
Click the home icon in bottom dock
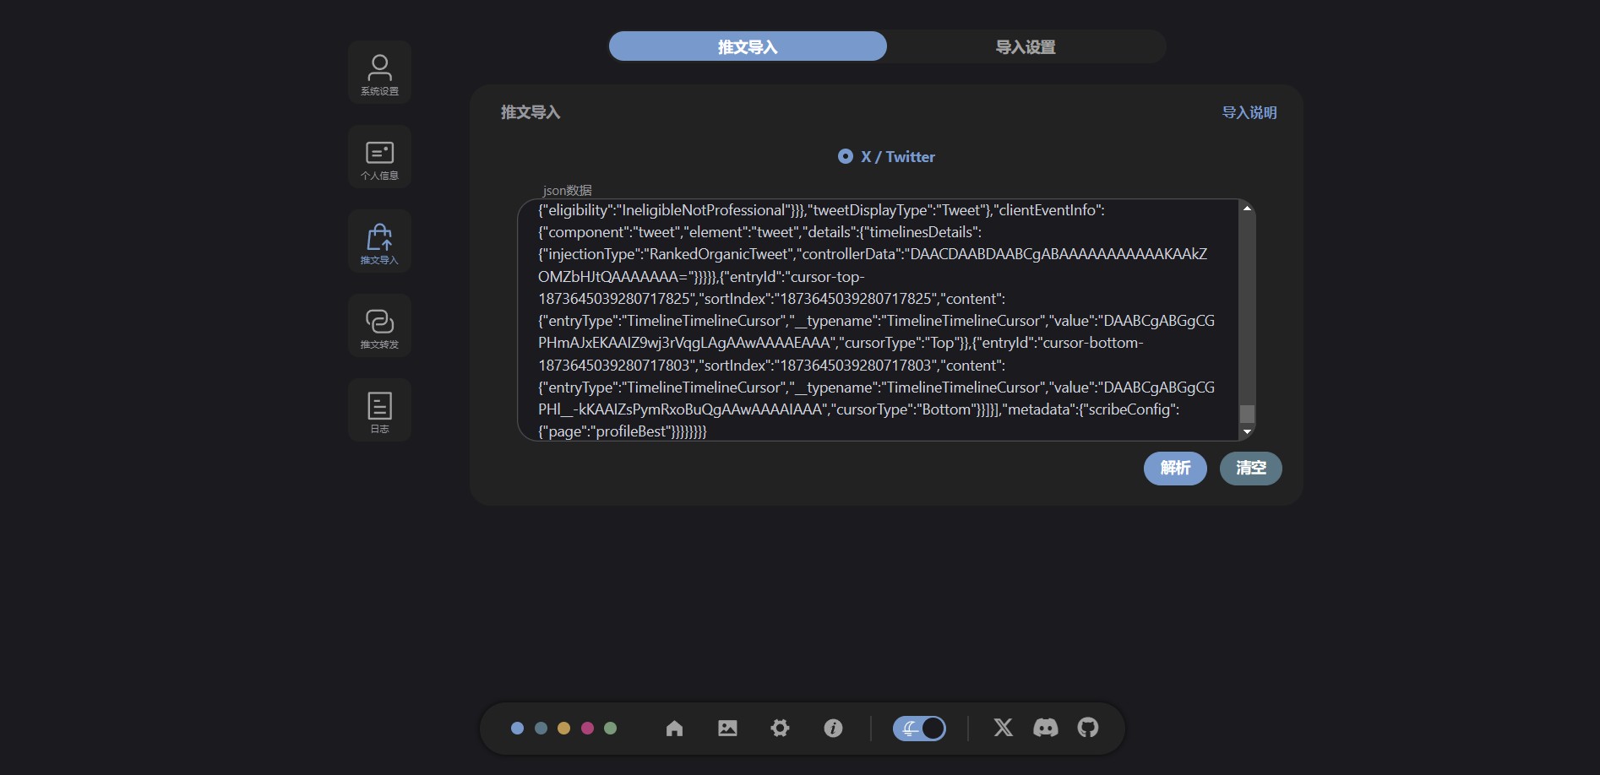674,728
